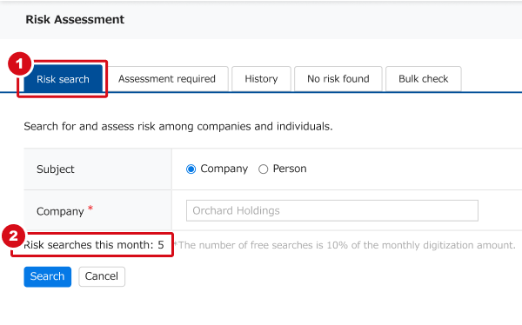Click the blue Search button
The image size is (522, 325).
tap(47, 276)
